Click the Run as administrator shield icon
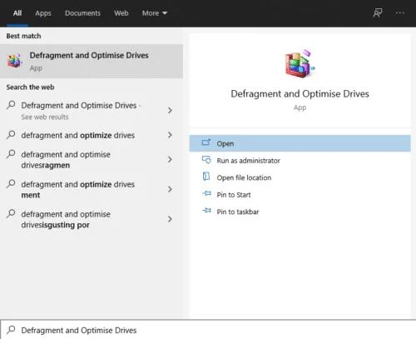 (206, 160)
